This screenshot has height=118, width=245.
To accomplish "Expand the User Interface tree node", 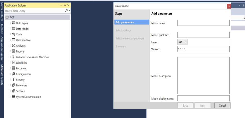I will point(10,40).
